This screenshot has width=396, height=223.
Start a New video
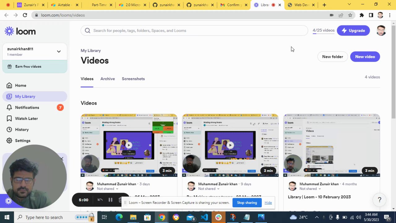click(365, 57)
